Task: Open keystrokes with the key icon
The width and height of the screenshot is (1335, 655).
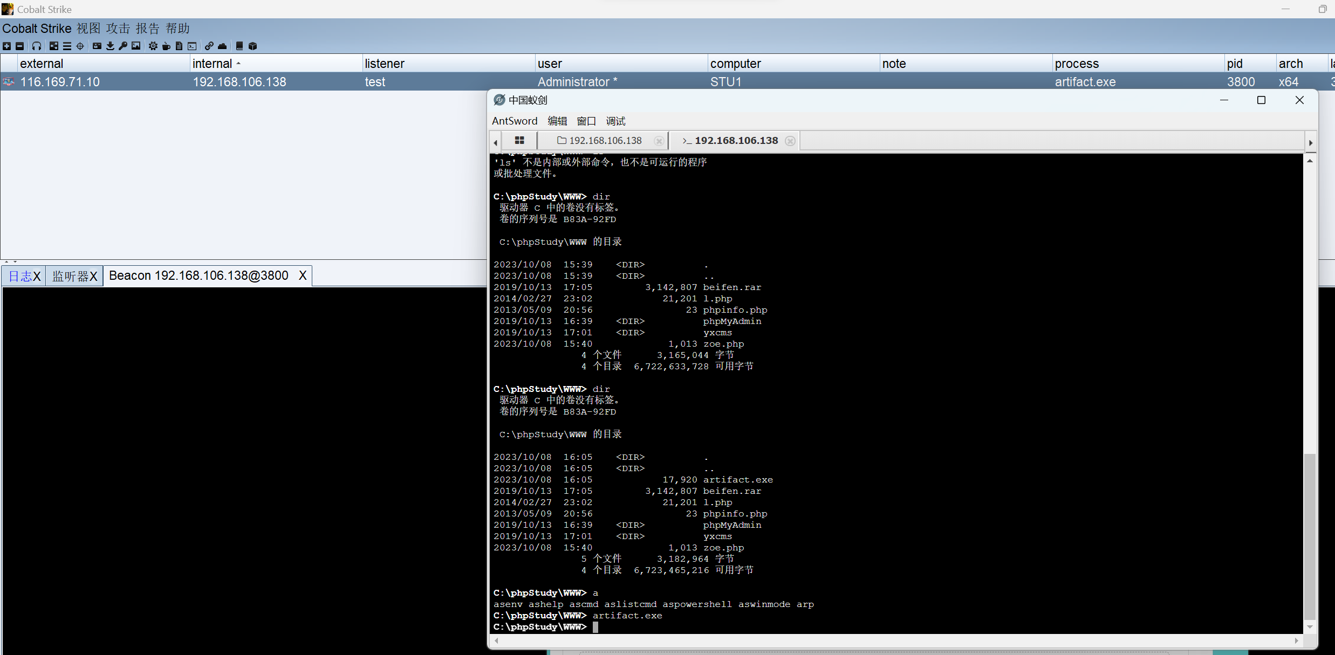Action: [x=123, y=46]
